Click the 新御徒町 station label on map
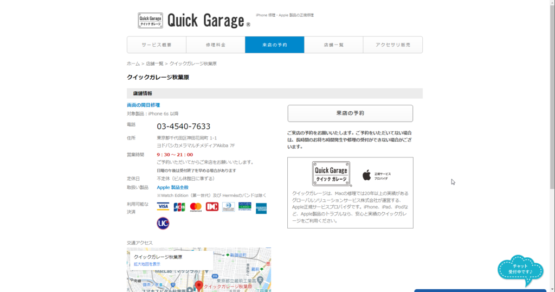This screenshot has height=292, width=555. [238, 255]
